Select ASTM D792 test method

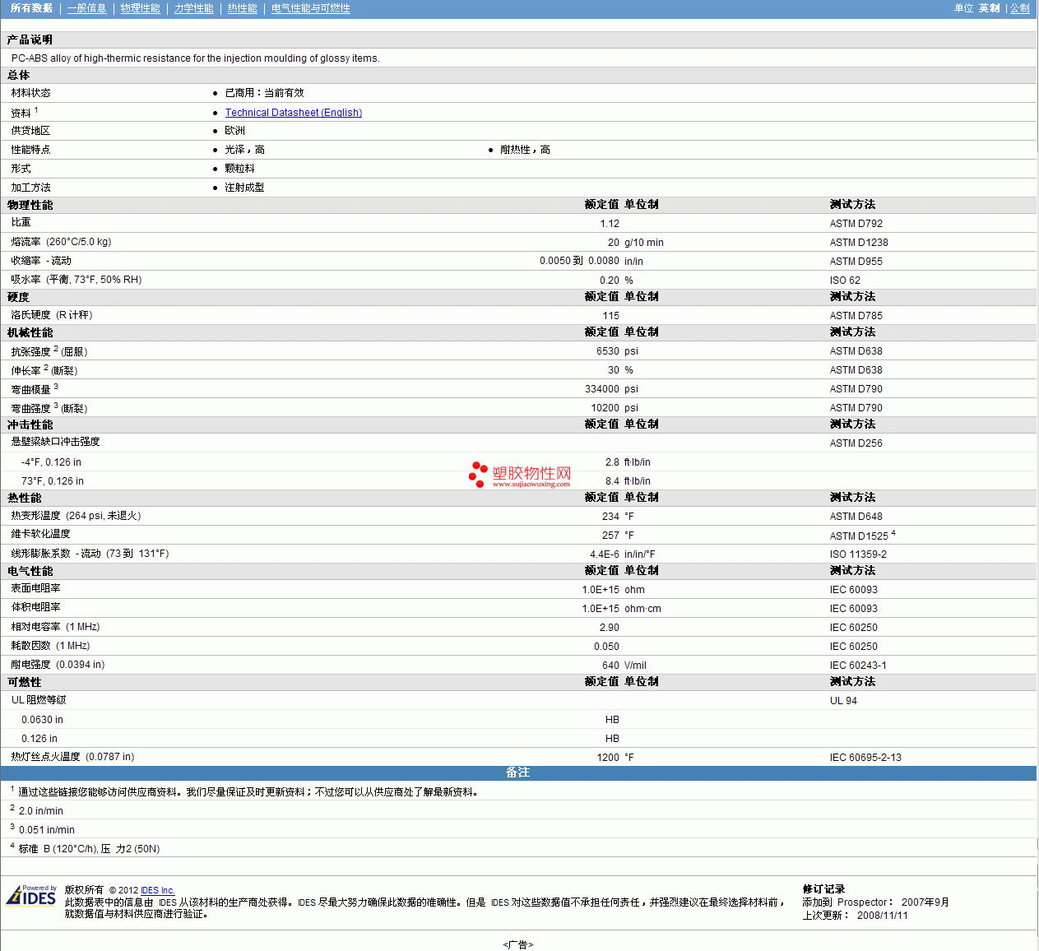[x=856, y=224]
